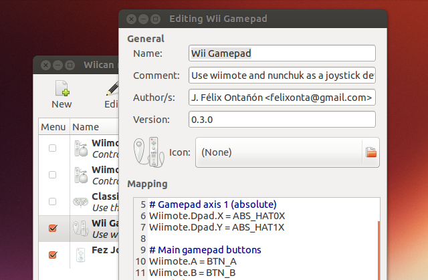This screenshot has width=428, height=280.
Task: Click line 'Wiimote.A = BTN_A'
Action: point(193,261)
